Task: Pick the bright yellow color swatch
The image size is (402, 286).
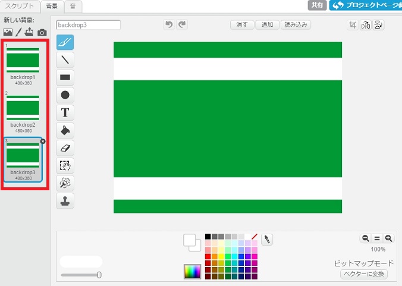Action: pos(221,256)
